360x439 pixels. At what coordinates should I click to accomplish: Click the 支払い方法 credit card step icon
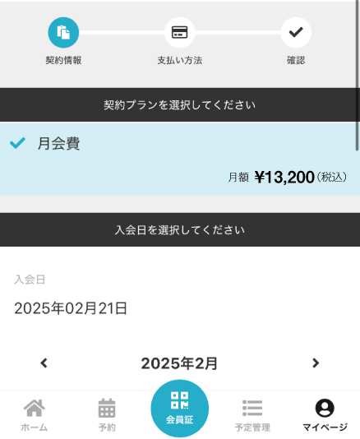(179, 33)
